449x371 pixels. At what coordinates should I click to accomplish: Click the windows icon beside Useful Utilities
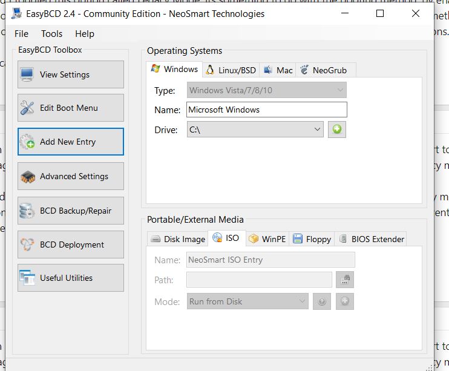click(x=27, y=278)
